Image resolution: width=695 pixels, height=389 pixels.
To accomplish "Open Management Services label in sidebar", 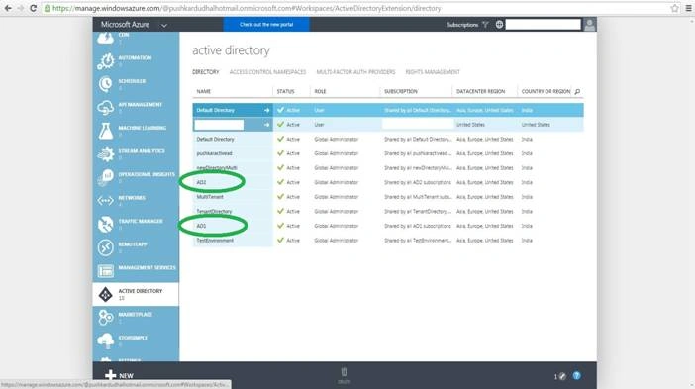I will [x=147, y=267].
